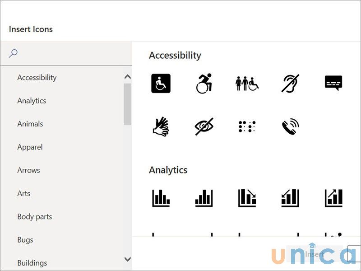361x271 pixels.
Task: Select the closed captioning icon
Action: point(333,83)
